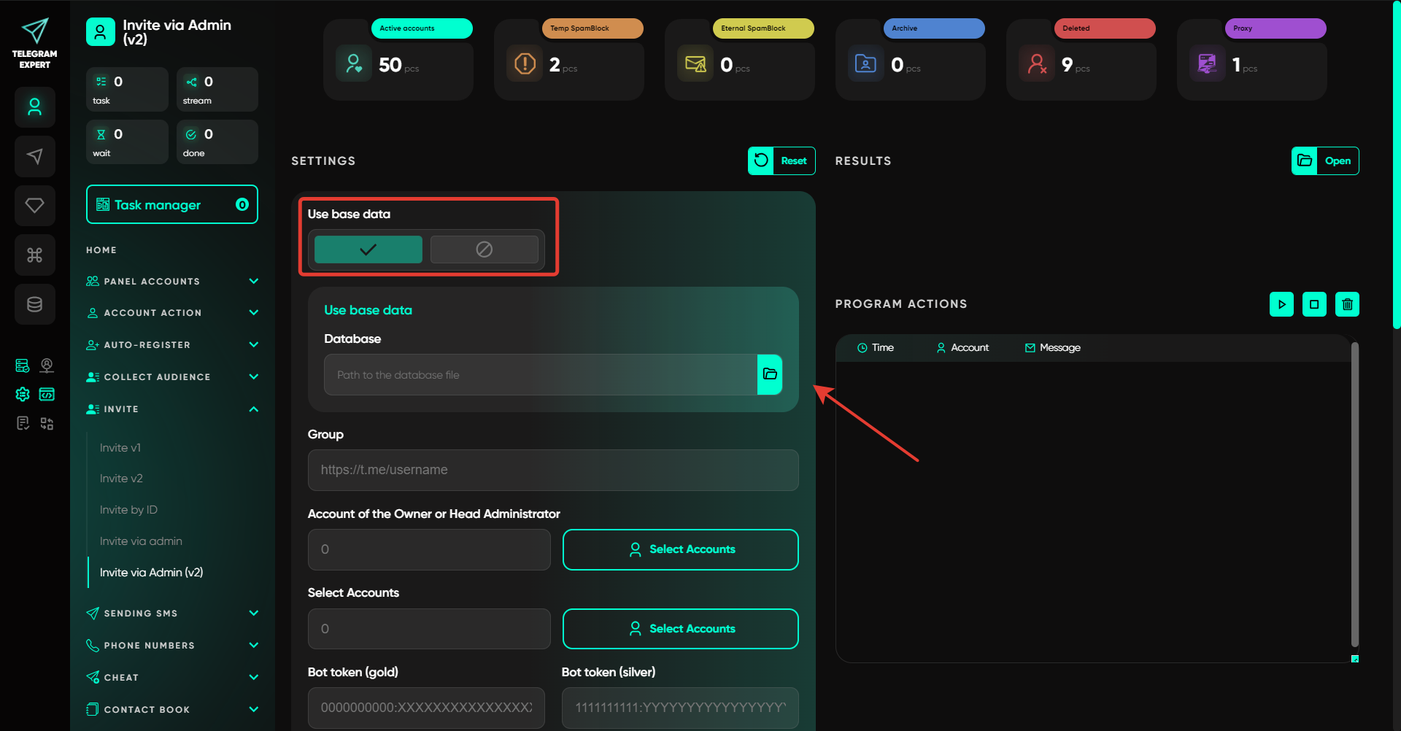Viewport: 1401px width, 731px height.
Task: Disable Use base data with the crossed-circle toggle
Action: pos(484,250)
